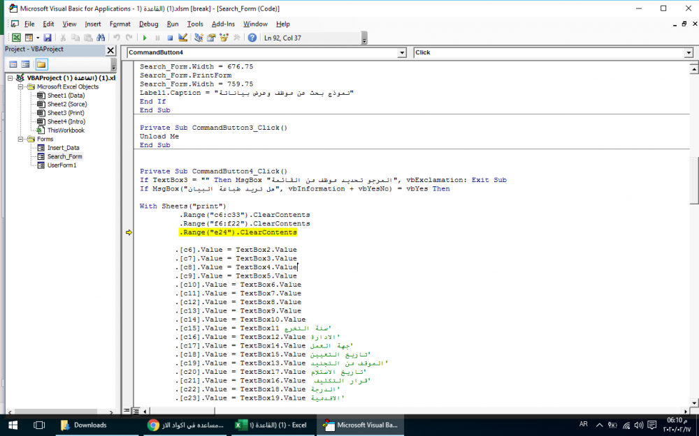Click the yellow execution arrow in margin
Viewport: 699px width, 436px height.
(x=129, y=232)
